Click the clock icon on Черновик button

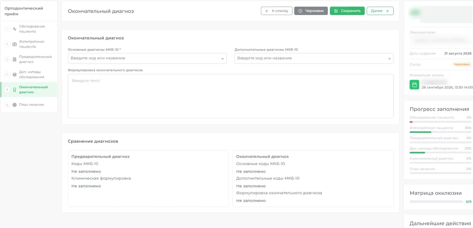[300, 11]
